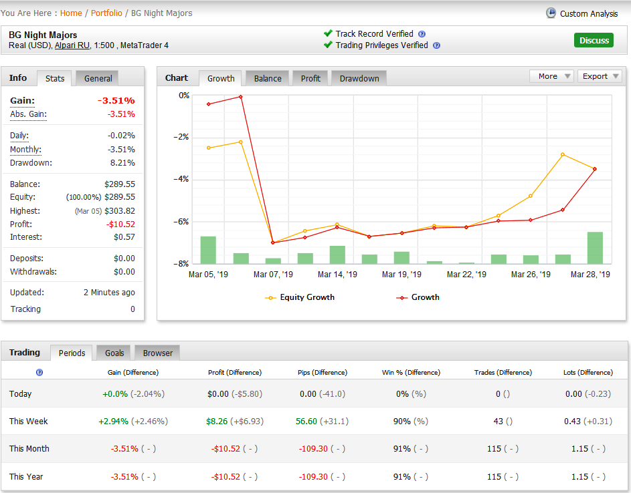This screenshot has height=493, width=631.
Task: Click the green Discuss button
Action: tap(594, 40)
